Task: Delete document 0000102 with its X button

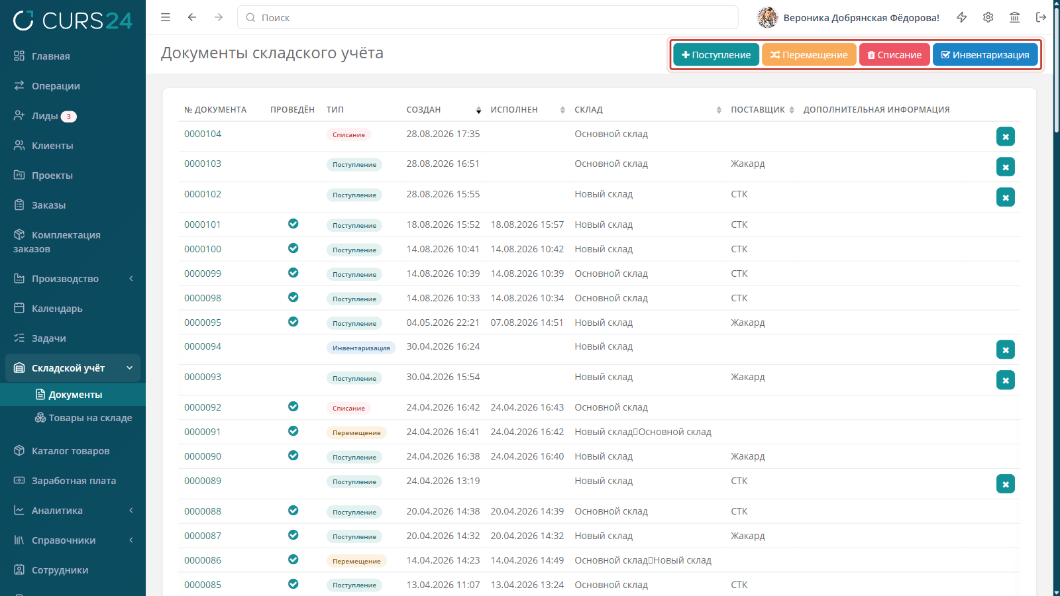Action: point(1006,197)
